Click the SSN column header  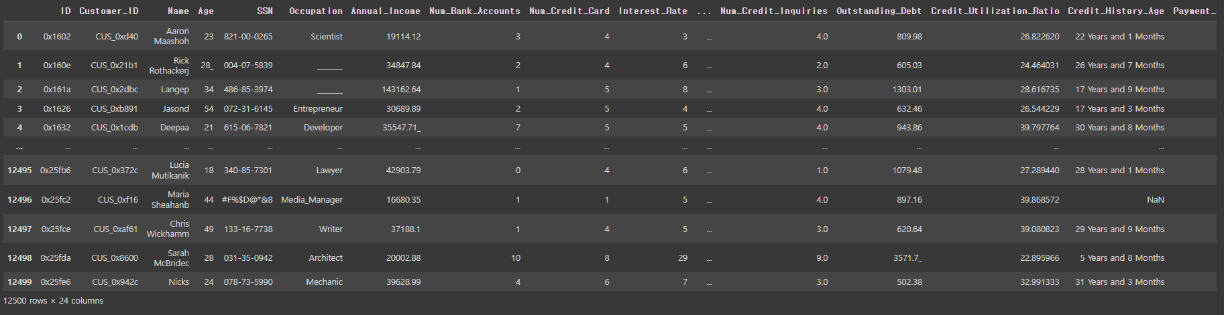point(265,11)
